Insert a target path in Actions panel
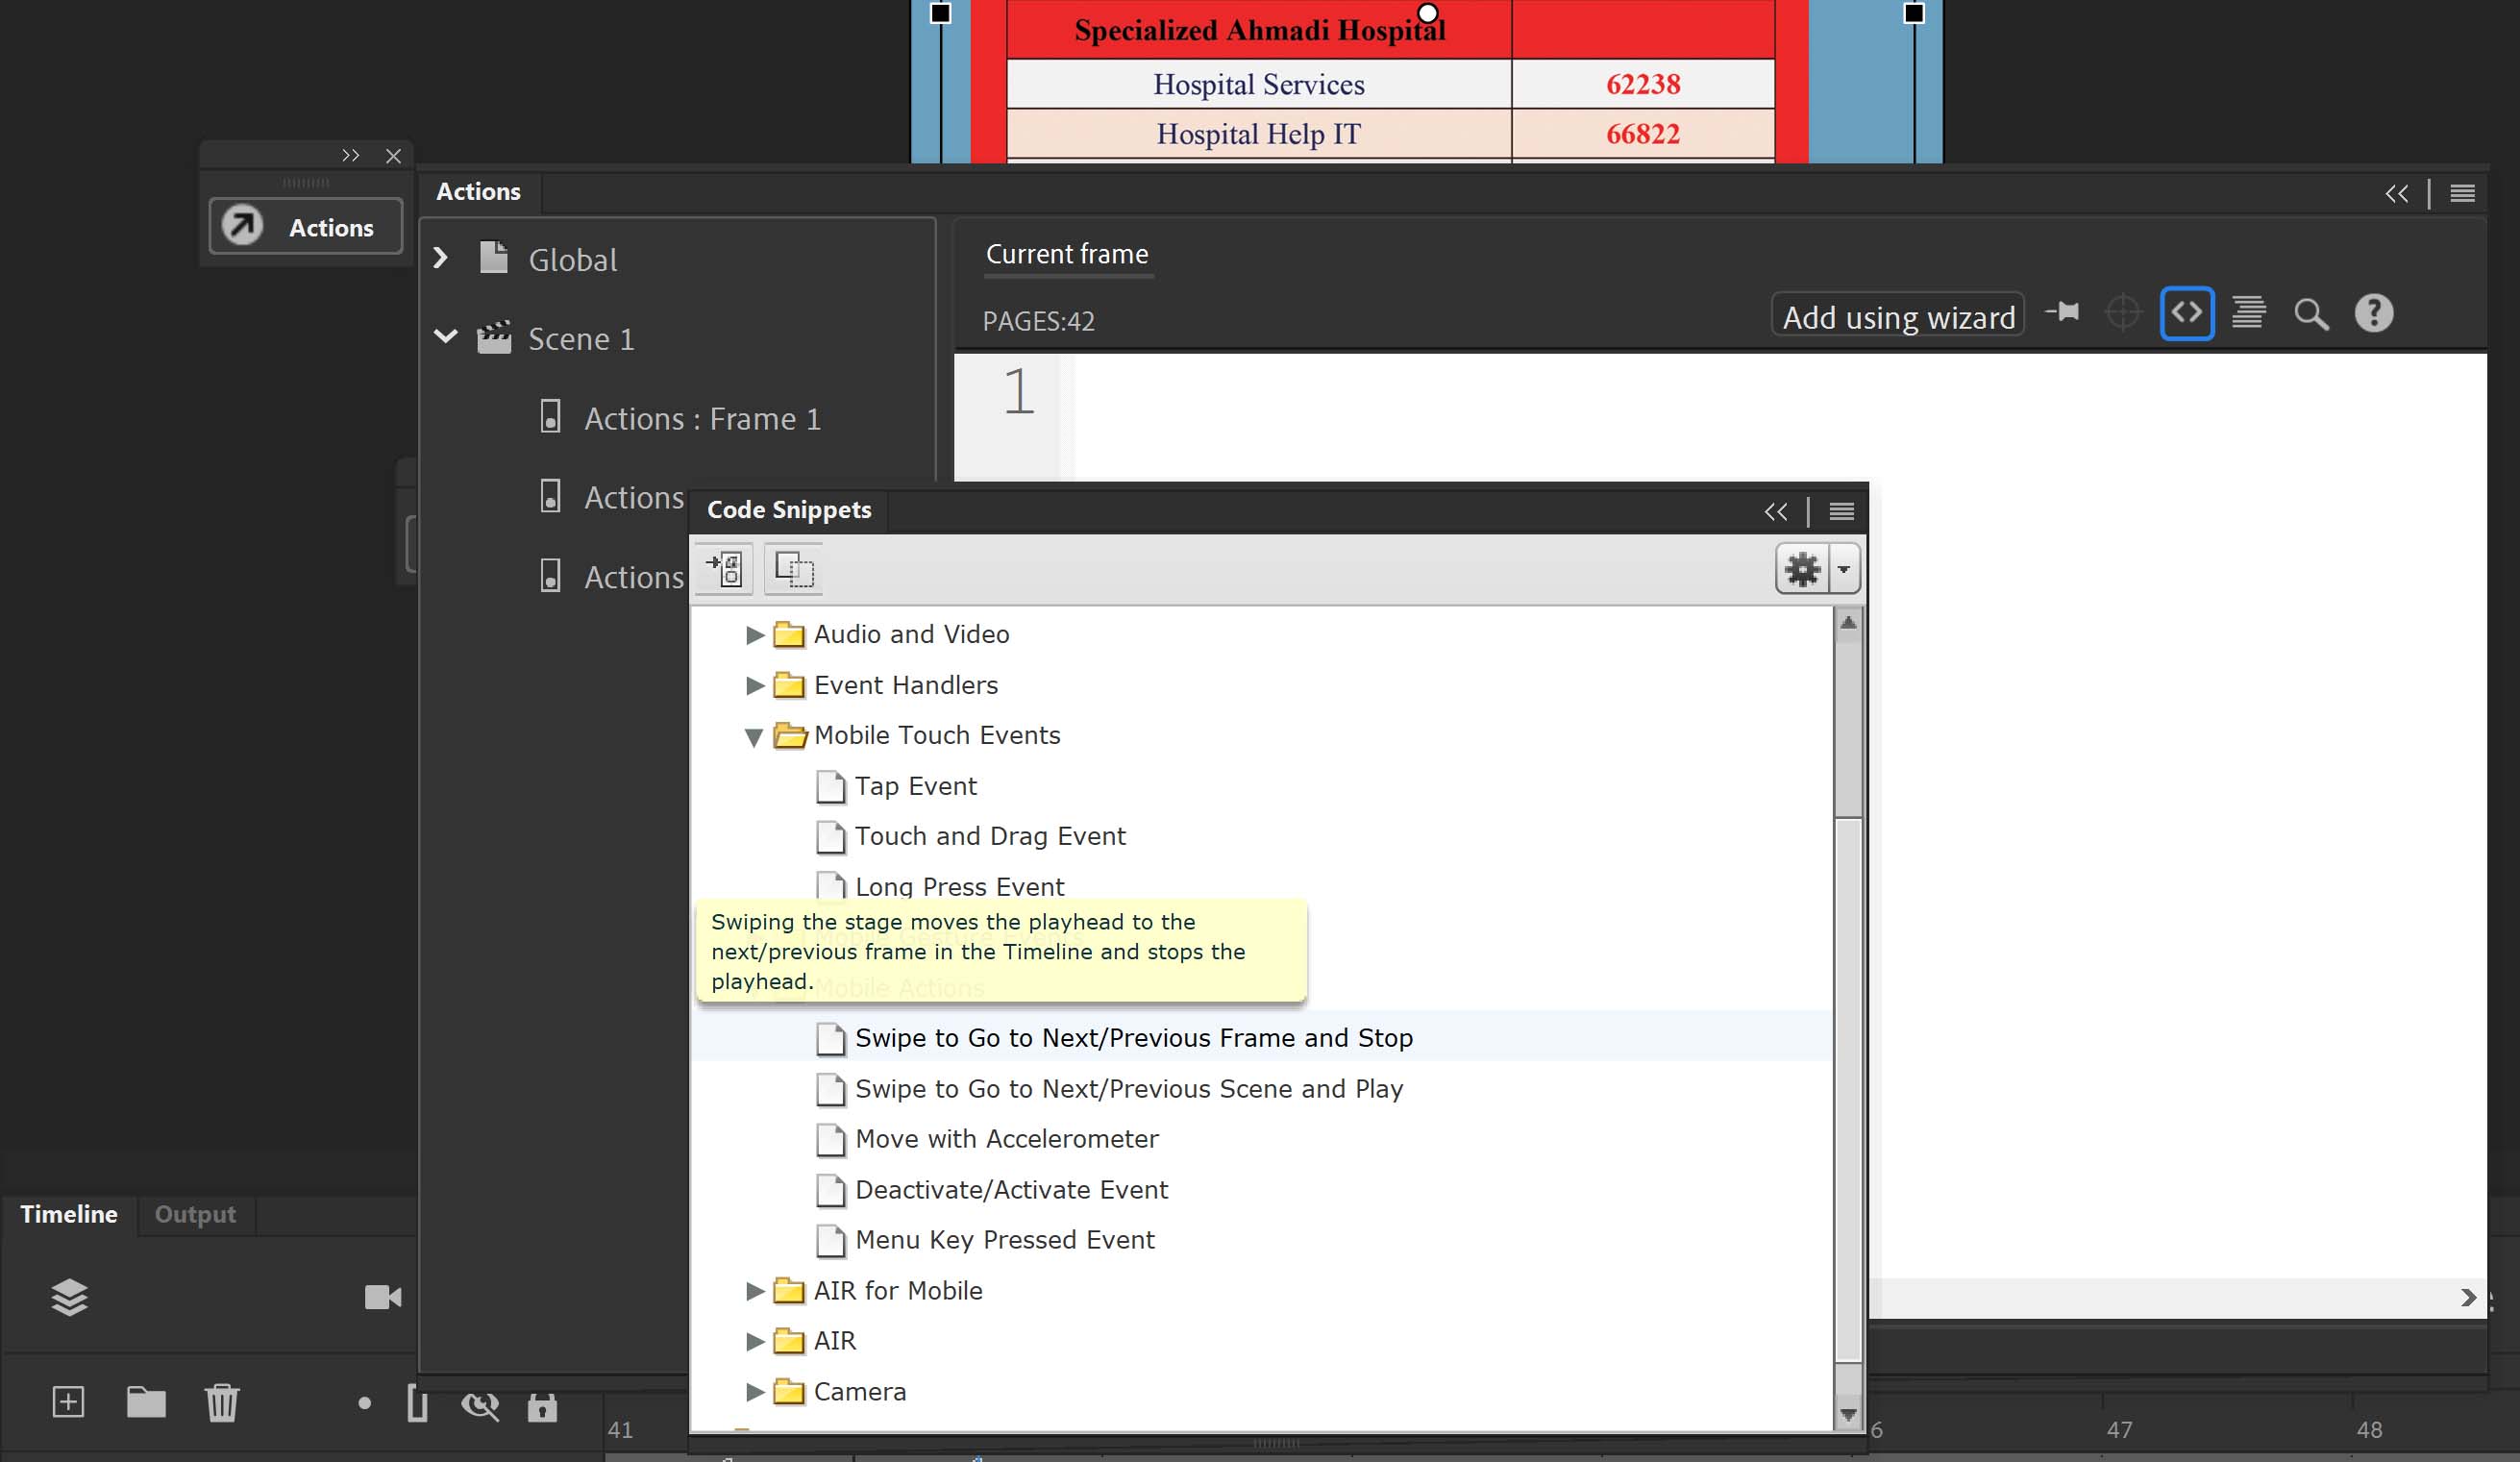 point(2124,313)
